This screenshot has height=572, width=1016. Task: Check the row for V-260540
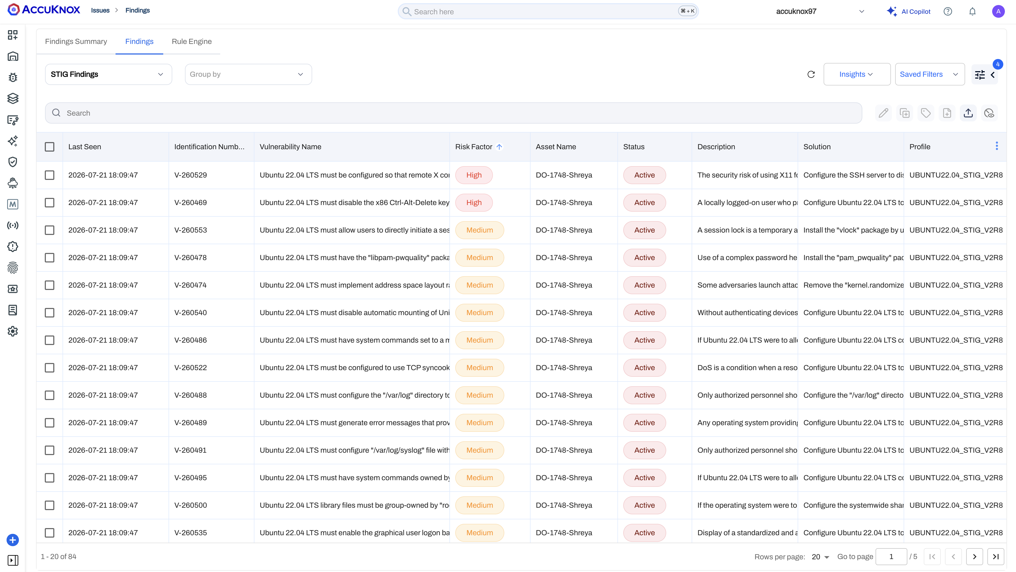(x=49, y=312)
